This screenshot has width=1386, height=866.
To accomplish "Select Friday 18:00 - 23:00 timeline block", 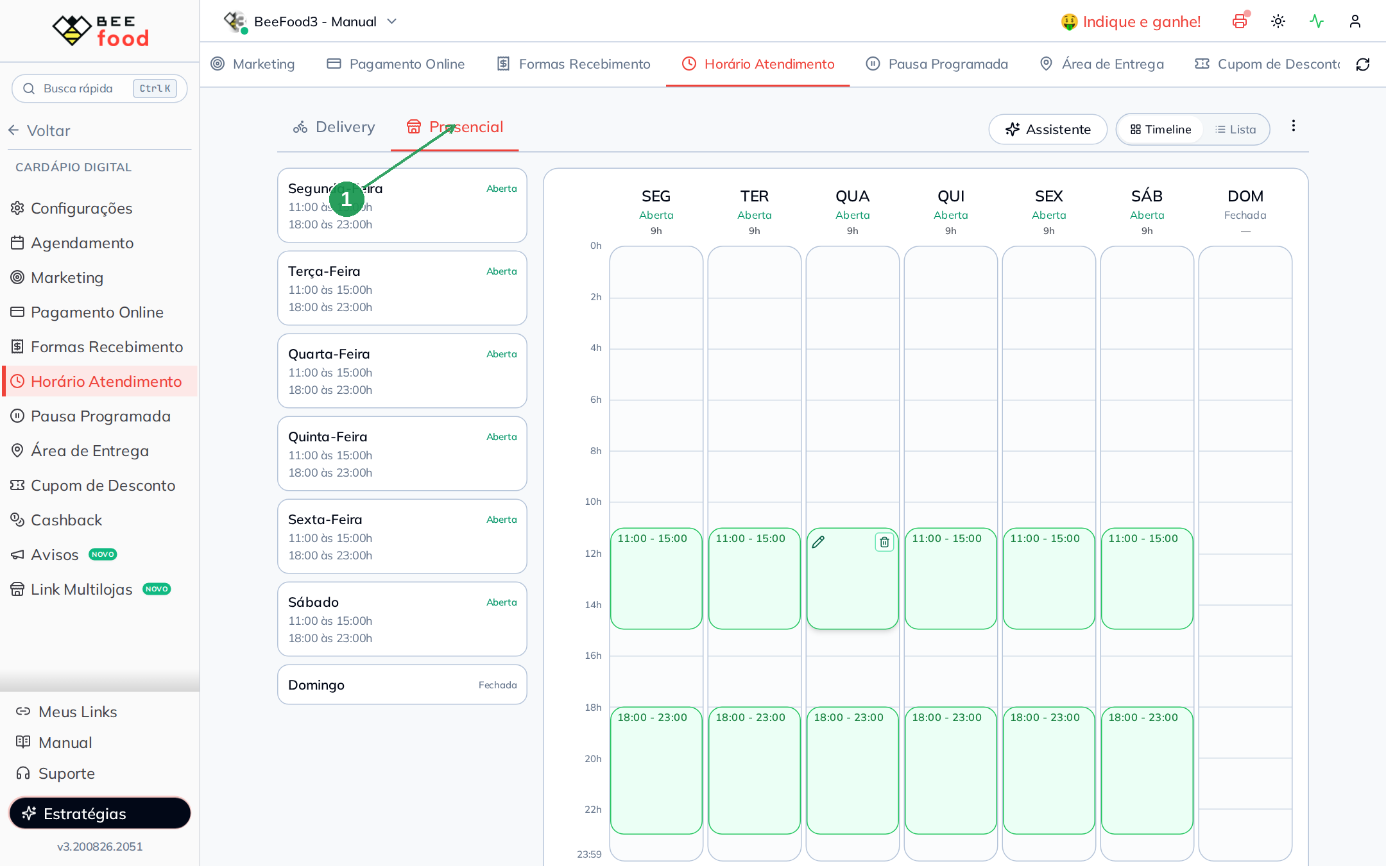I will tap(1048, 770).
